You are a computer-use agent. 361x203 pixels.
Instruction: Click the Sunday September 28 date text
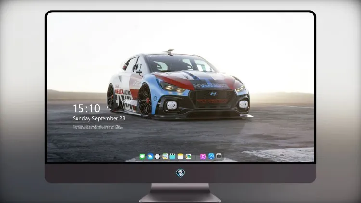(99, 118)
